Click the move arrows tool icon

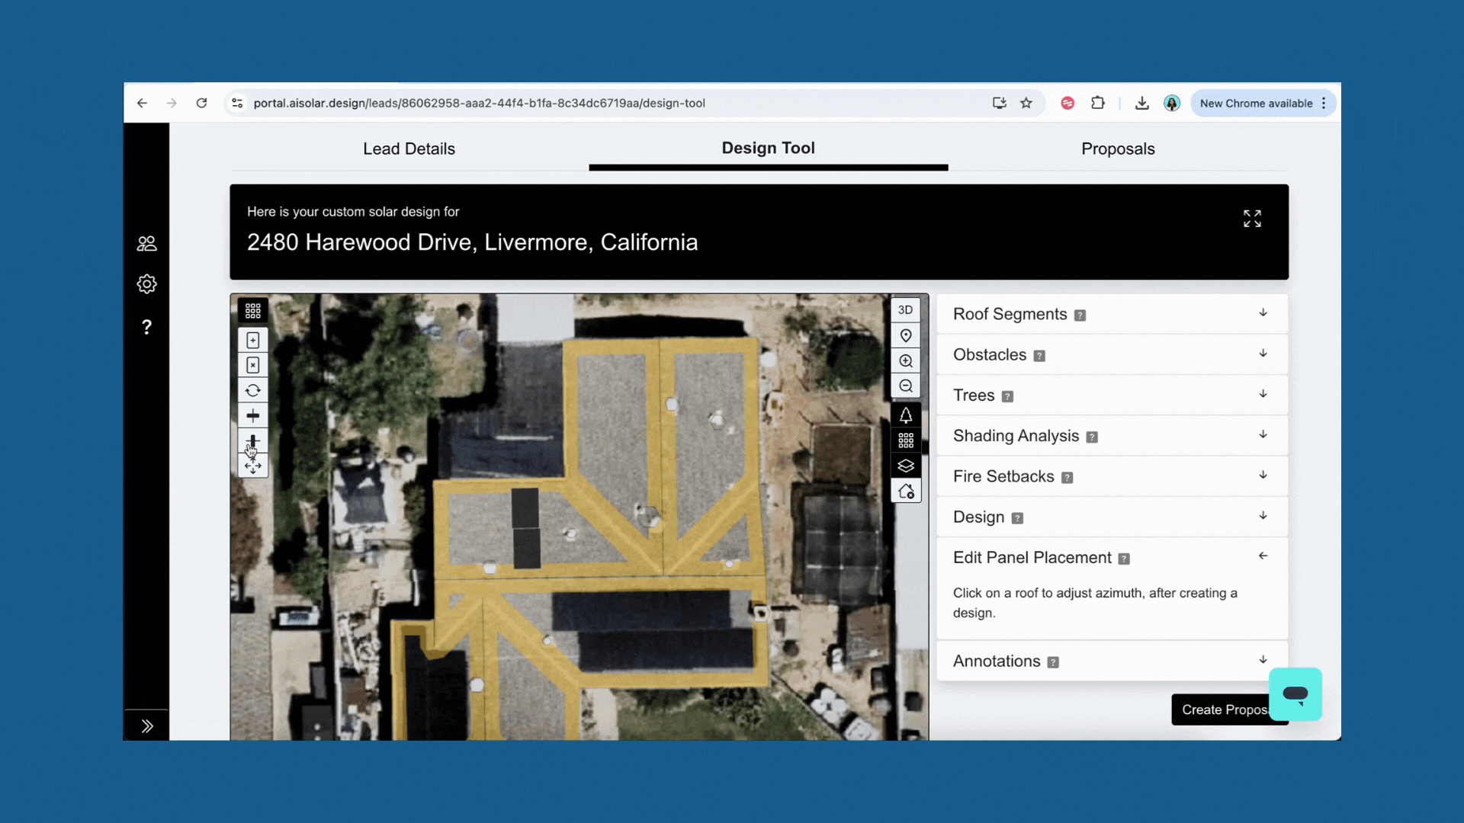coord(253,466)
